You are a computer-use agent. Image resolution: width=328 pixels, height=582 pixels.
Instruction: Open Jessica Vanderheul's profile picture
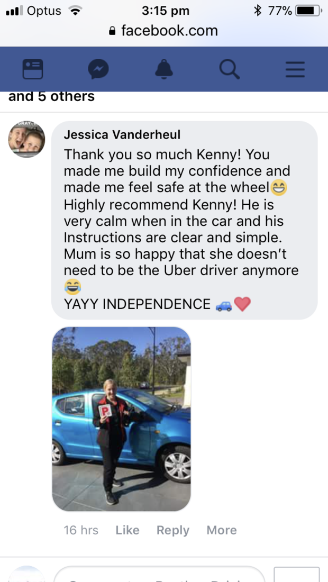point(26,139)
